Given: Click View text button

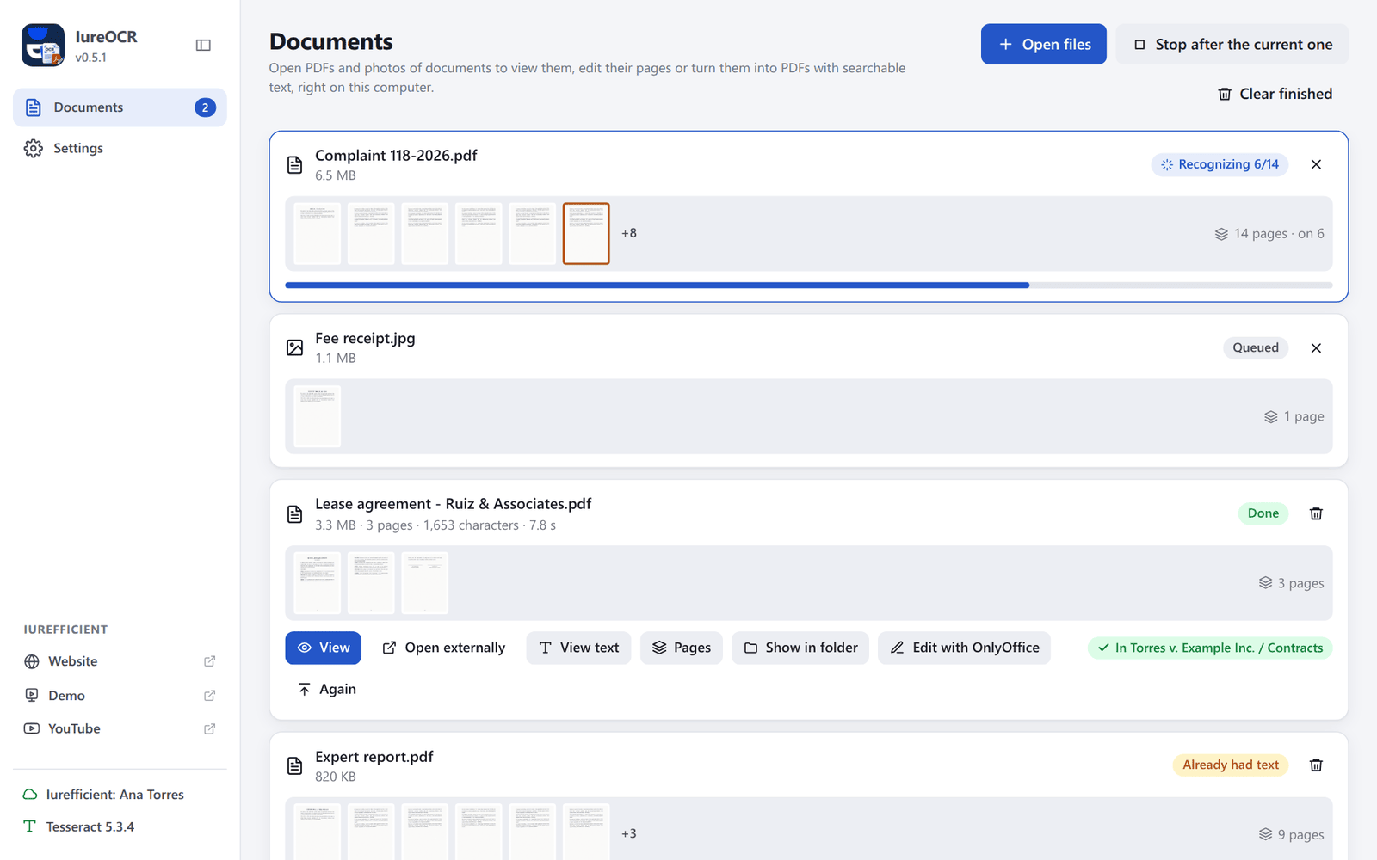Looking at the screenshot, I should click(578, 648).
